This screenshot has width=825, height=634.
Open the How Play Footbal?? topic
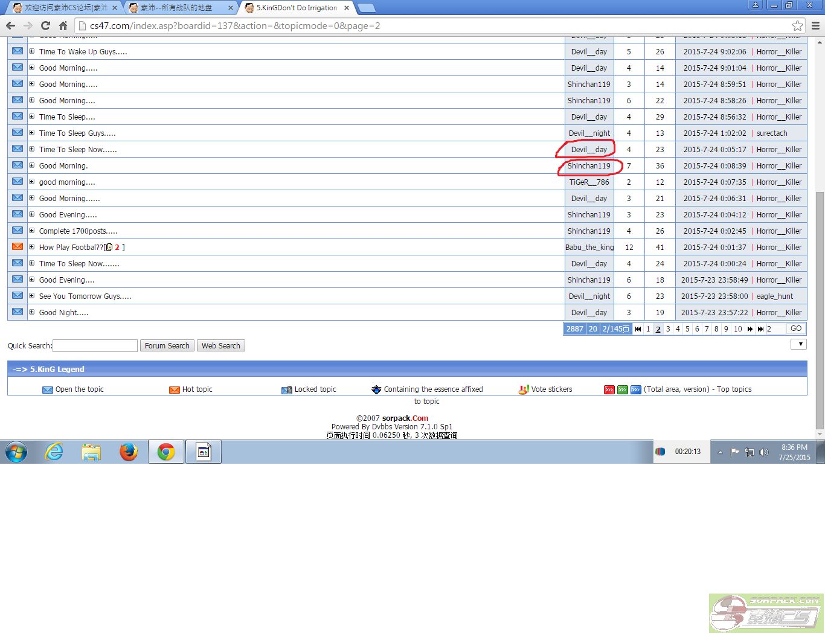tap(71, 248)
